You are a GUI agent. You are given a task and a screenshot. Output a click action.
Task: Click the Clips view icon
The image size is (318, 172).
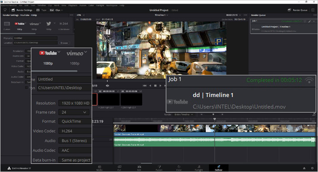(52, 10)
